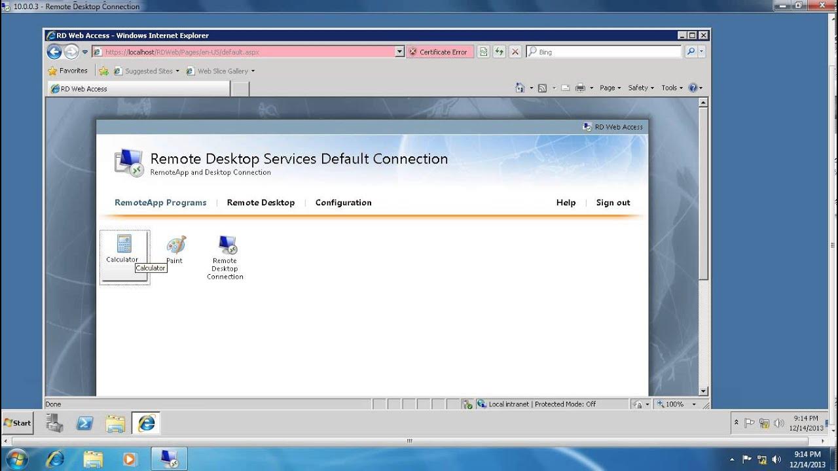Click the search magnifier button
The image size is (838, 471).
coord(691,52)
